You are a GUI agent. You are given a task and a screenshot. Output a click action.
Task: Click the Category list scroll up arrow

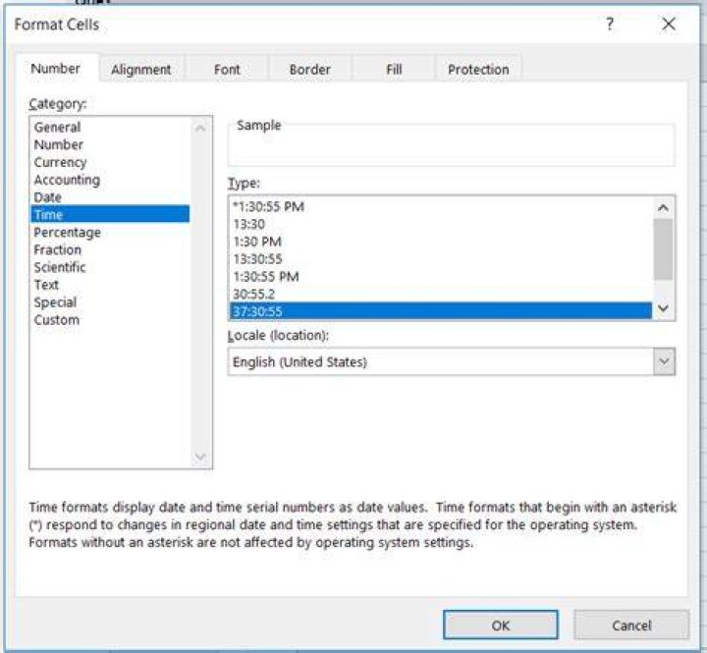tap(200, 129)
